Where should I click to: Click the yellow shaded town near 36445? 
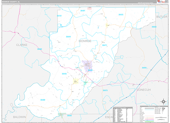[76, 81]
